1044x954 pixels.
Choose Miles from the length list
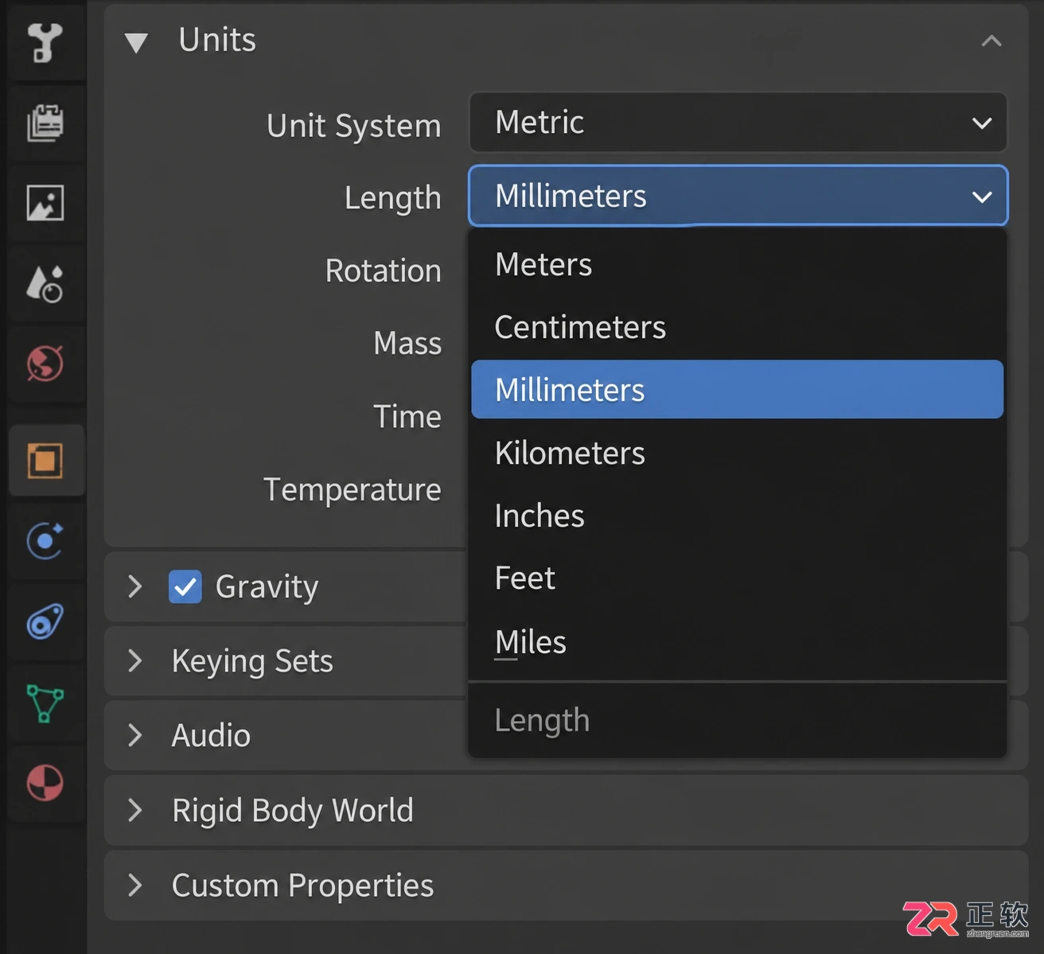[737, 642]
